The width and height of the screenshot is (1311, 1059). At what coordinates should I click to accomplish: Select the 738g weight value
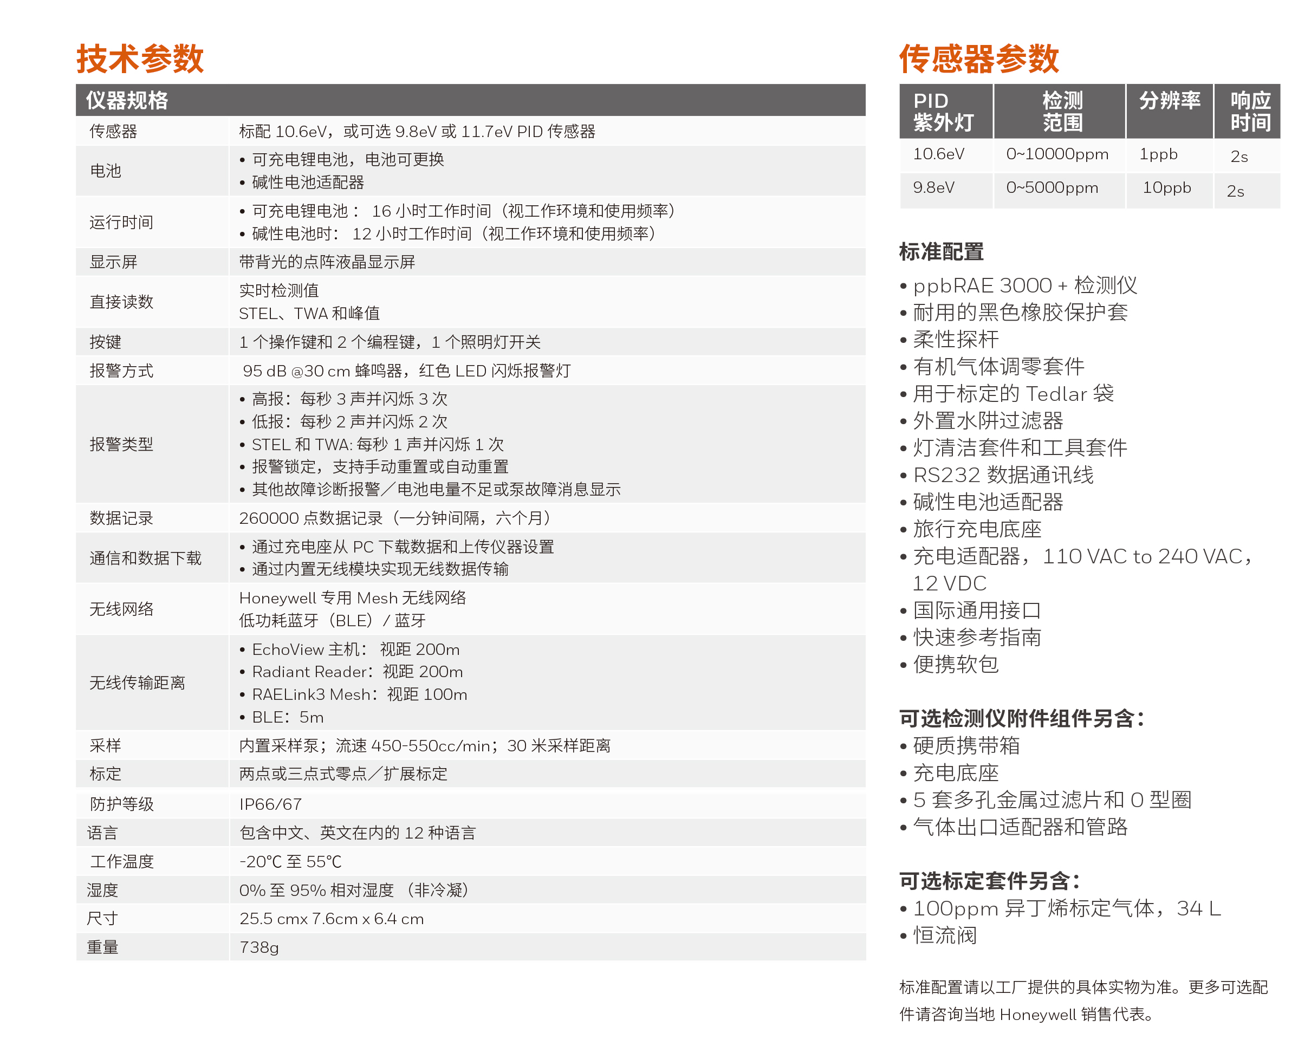(x=259, y=947)
